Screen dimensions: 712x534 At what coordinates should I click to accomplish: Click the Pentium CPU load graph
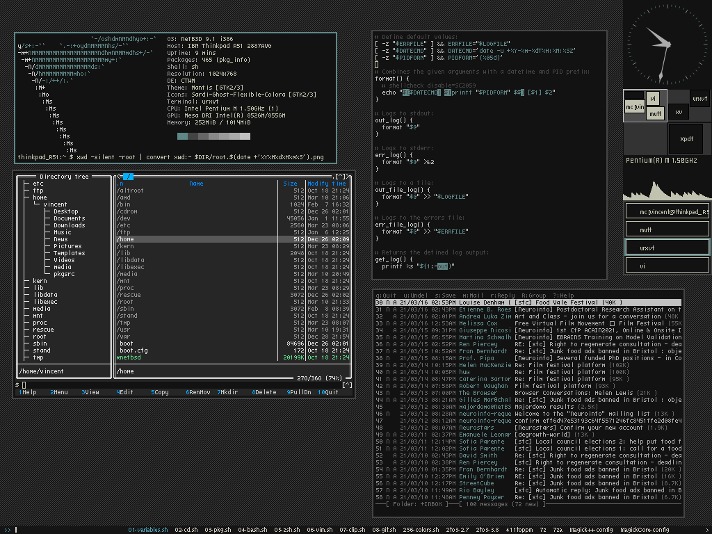point(667,183)
